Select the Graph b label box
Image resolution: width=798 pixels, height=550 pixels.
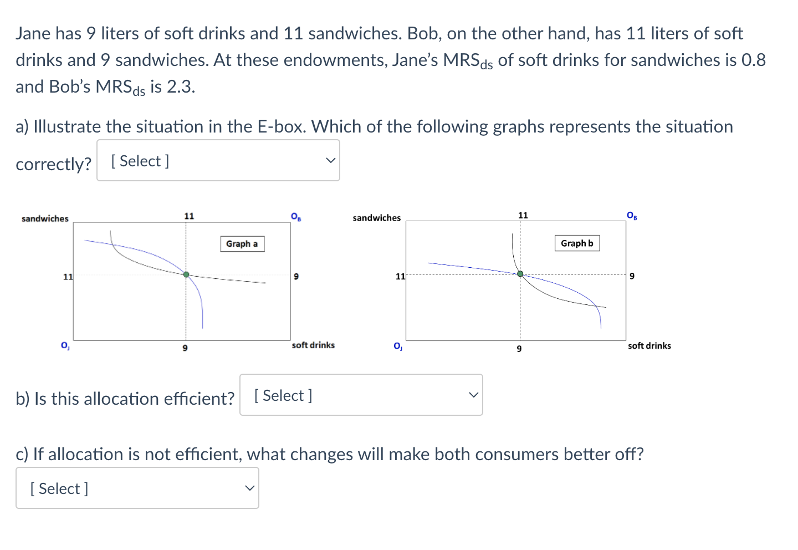pos(577,243)
